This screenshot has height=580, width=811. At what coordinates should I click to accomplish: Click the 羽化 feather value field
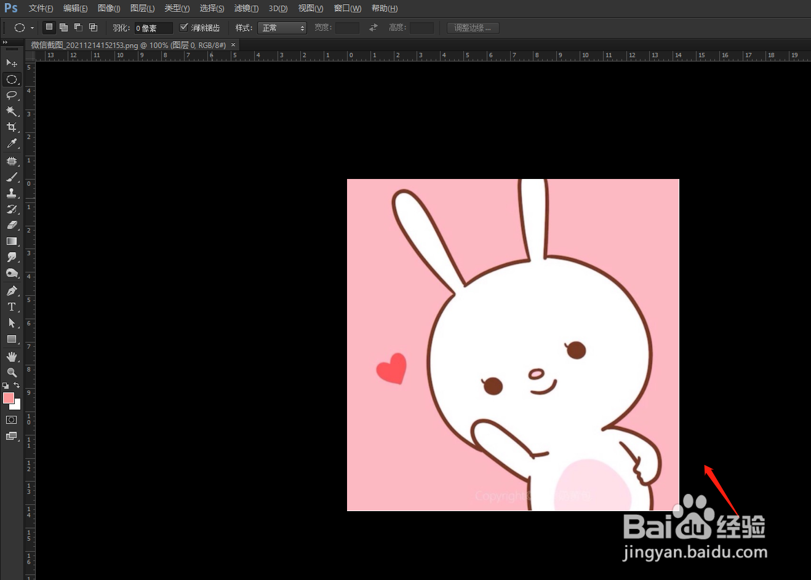pyautogui.click(x=153, y=28)
